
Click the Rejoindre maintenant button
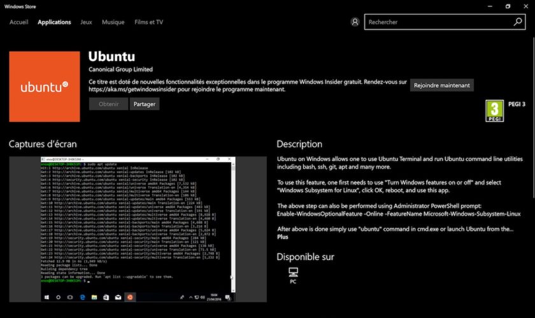[x=442, y=85]
